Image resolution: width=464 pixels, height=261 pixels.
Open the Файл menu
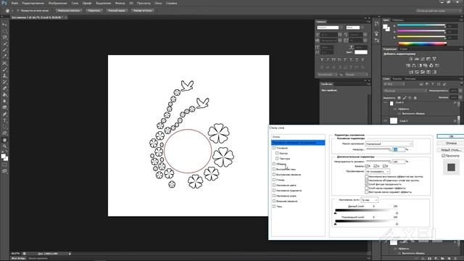coord(14,3)
